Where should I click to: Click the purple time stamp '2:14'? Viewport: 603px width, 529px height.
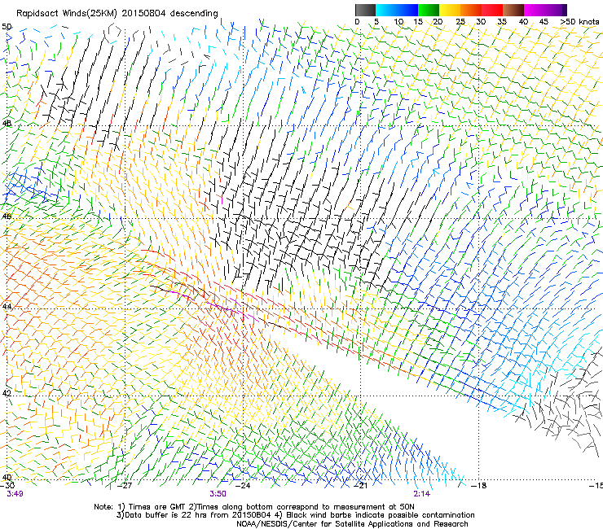click(422, 494)
